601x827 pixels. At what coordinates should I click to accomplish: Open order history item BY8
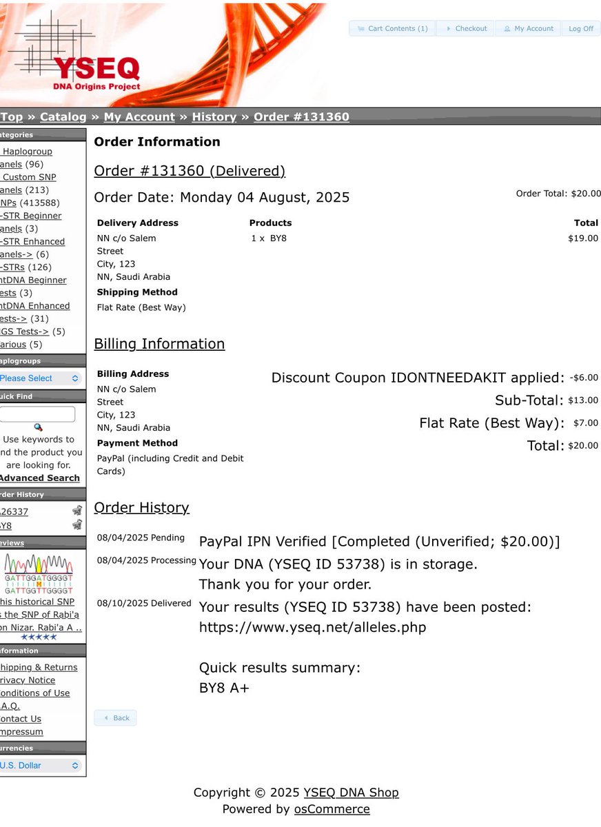[x=6, y=525]
